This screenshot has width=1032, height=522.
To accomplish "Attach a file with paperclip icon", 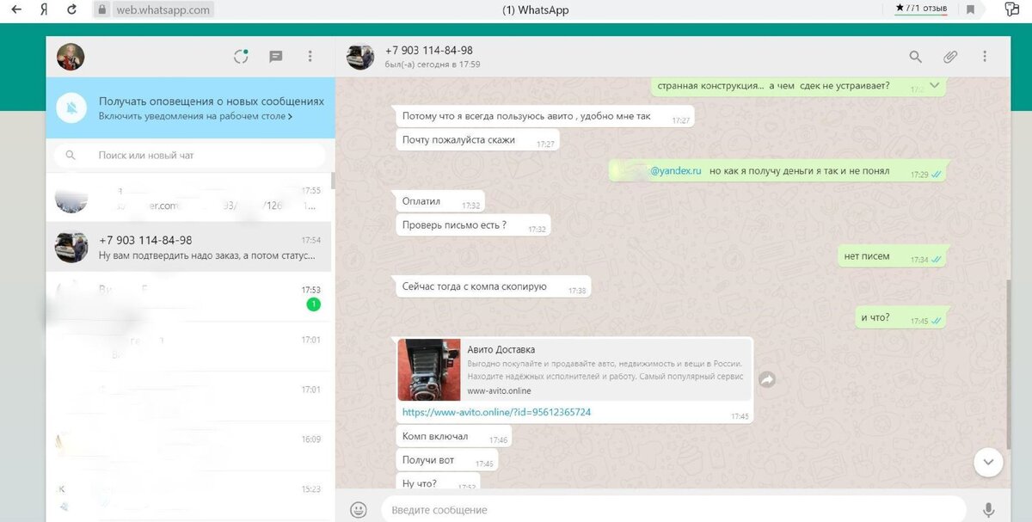I will (950, 57).
